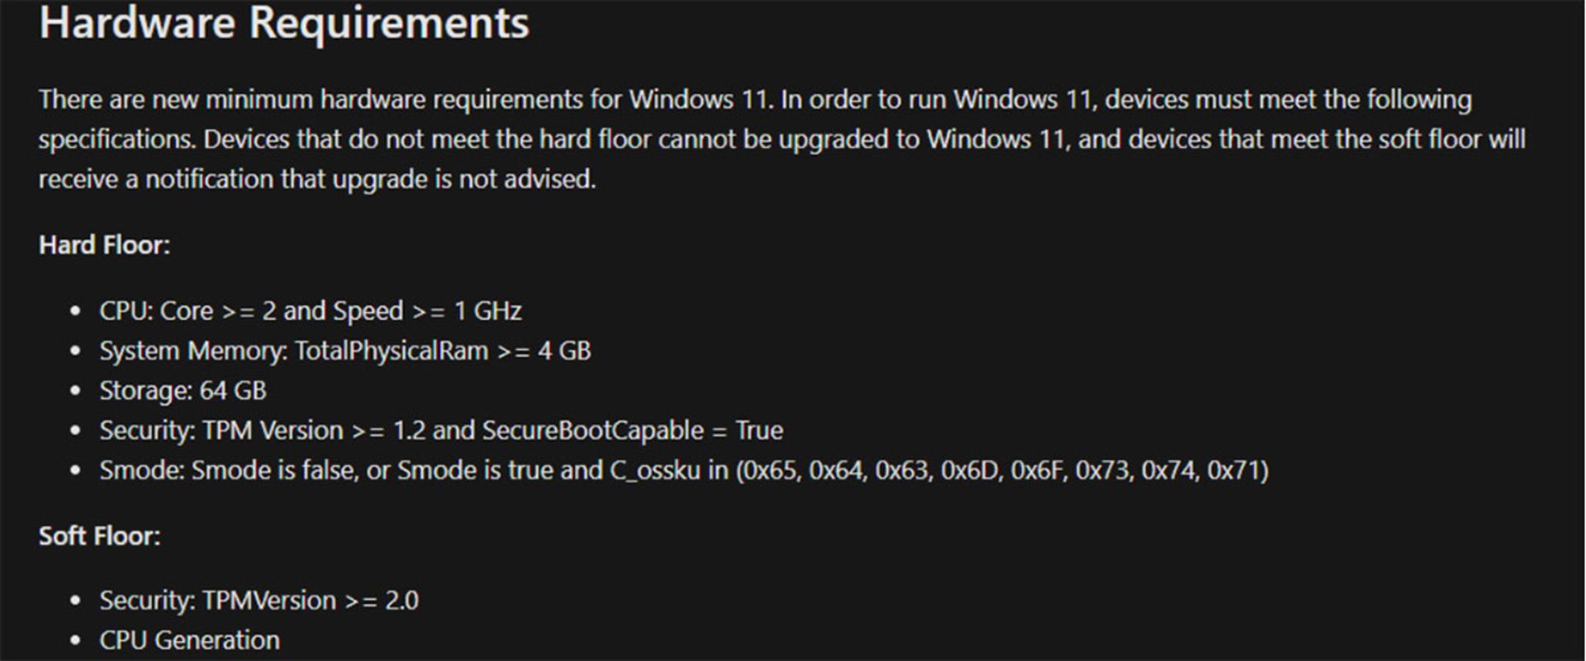Click the text 'upgrade is not advised'
This screenshot has height=661, width=1586.
click(463, 179)
